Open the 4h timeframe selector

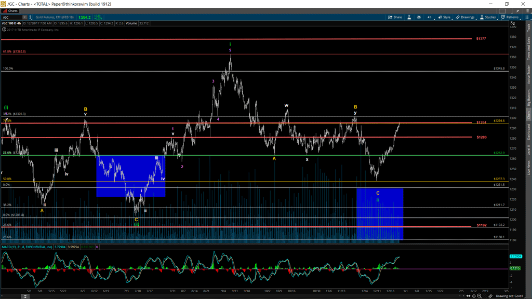[x=429, y=17]
